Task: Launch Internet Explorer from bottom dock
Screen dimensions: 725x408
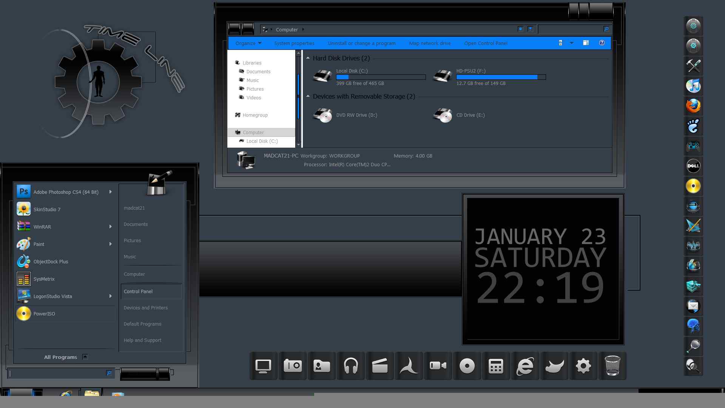Action: (525, 366)
